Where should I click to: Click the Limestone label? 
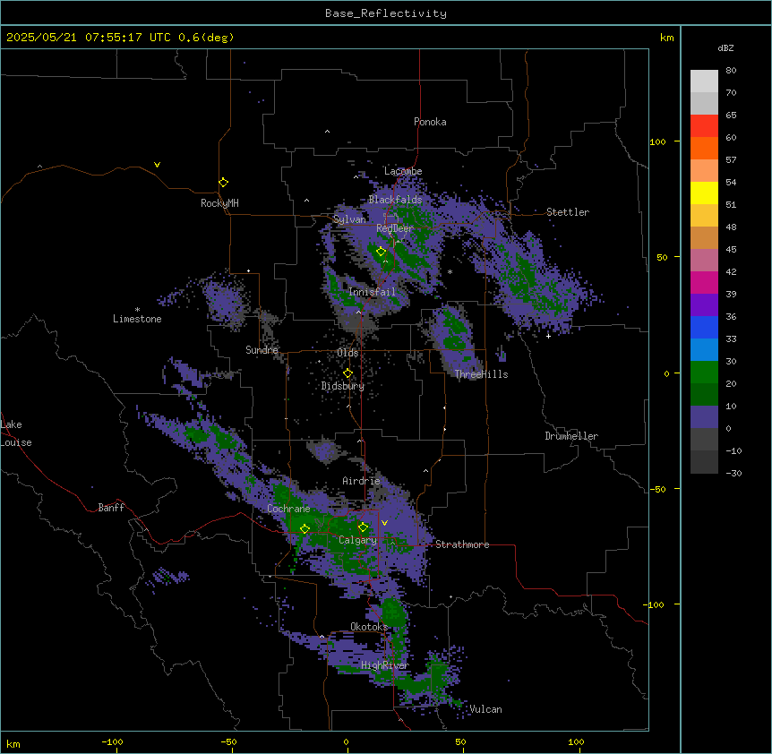click(137, 319)
